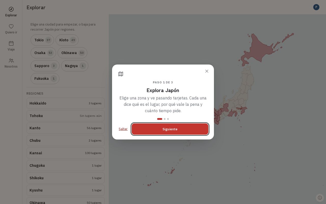Open the Explorar compass icon
326x204 pixels.
click(x=11, y=9)
